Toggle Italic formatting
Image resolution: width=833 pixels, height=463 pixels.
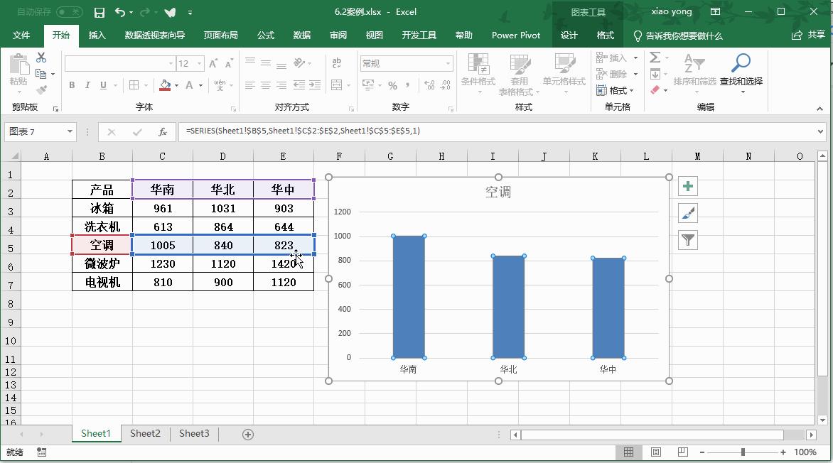click(x=87, y=85)
